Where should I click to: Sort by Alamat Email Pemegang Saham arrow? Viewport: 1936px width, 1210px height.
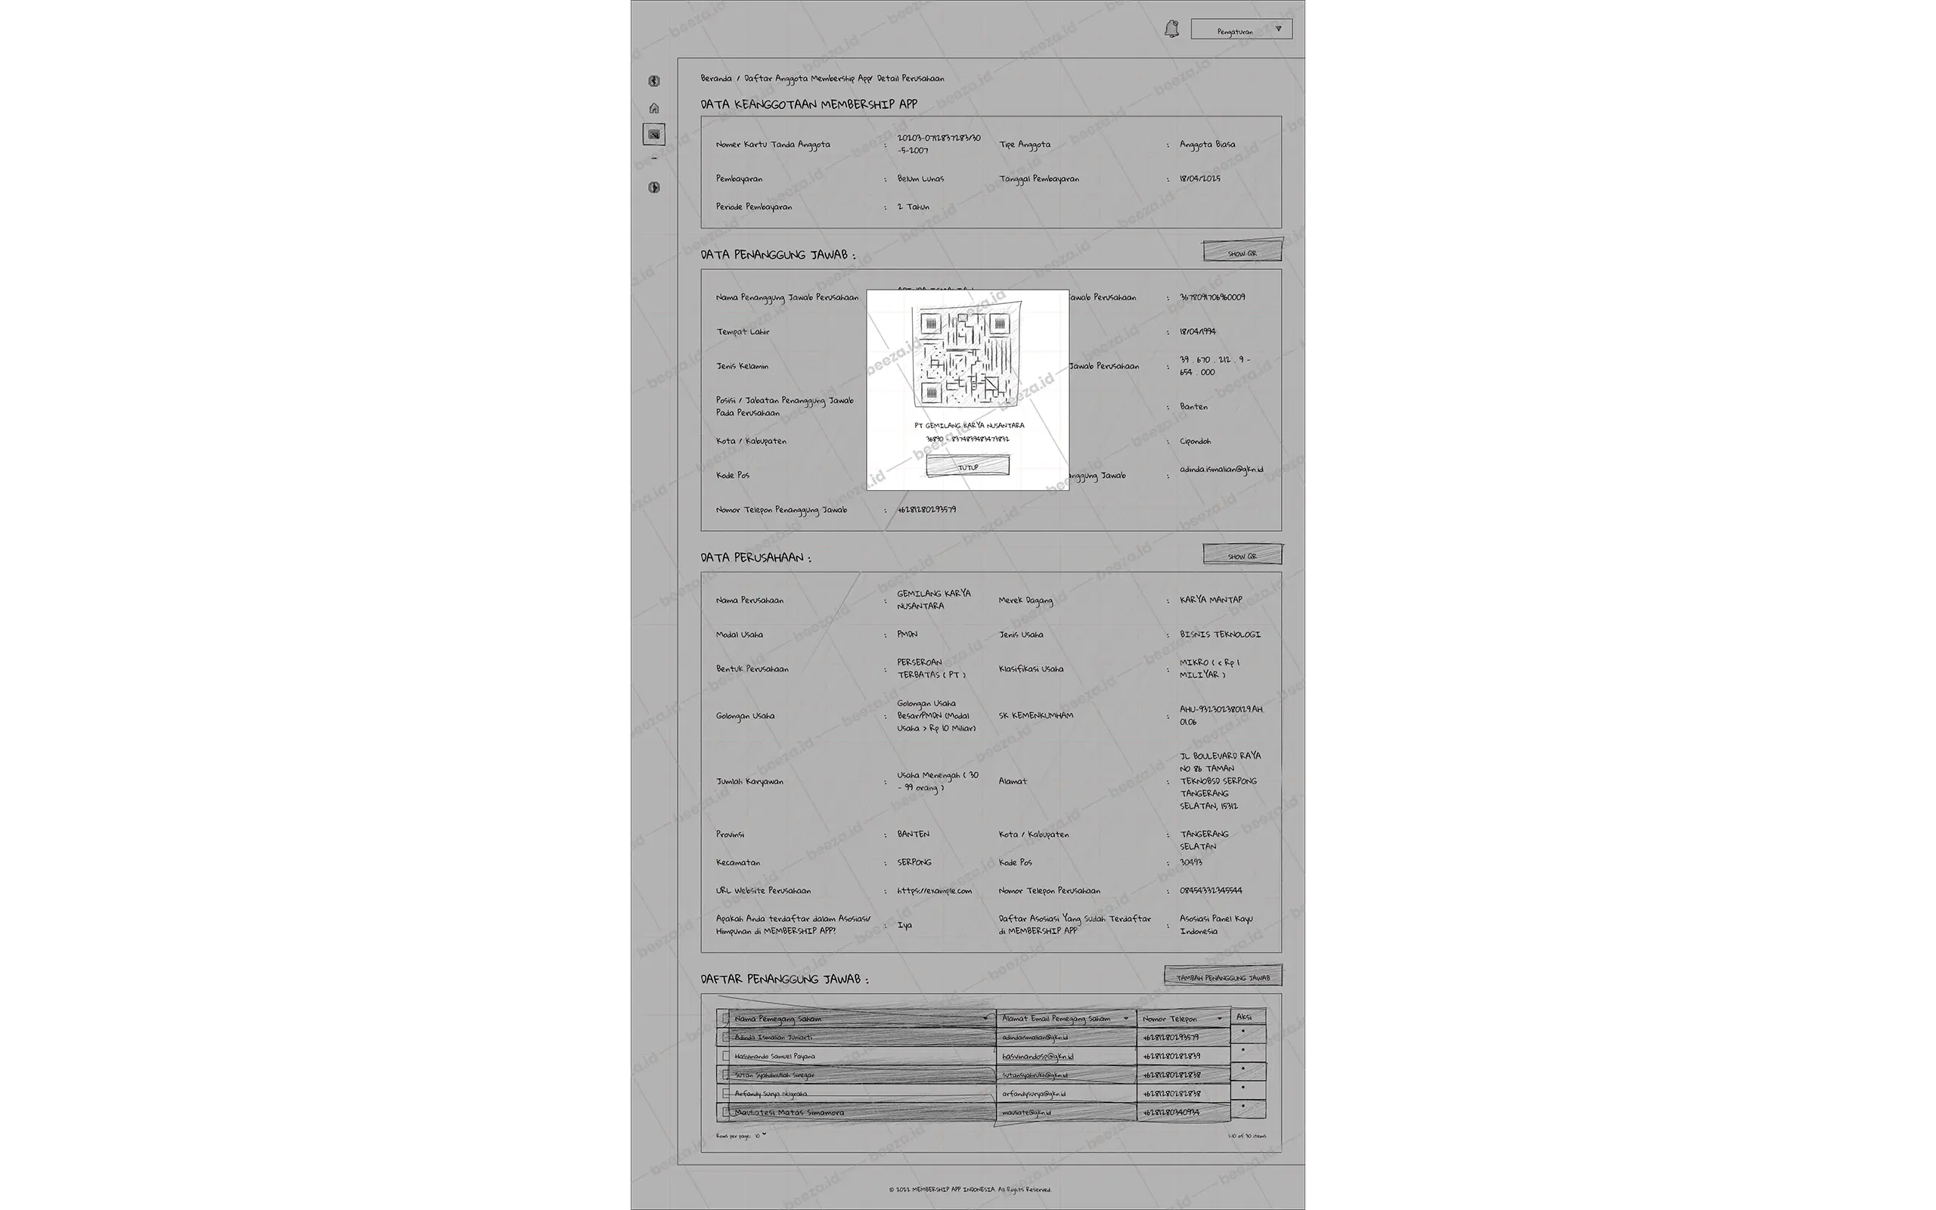(1125, 1019)
